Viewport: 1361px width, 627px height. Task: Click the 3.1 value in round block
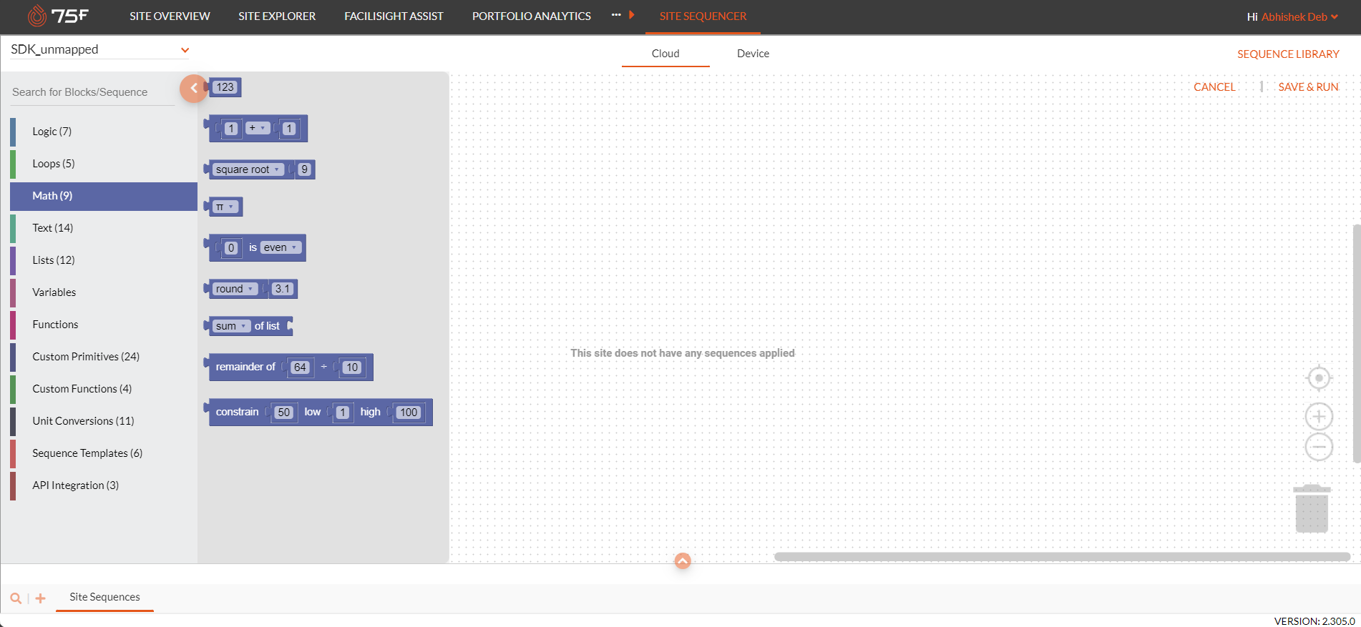tap(283, 289)
